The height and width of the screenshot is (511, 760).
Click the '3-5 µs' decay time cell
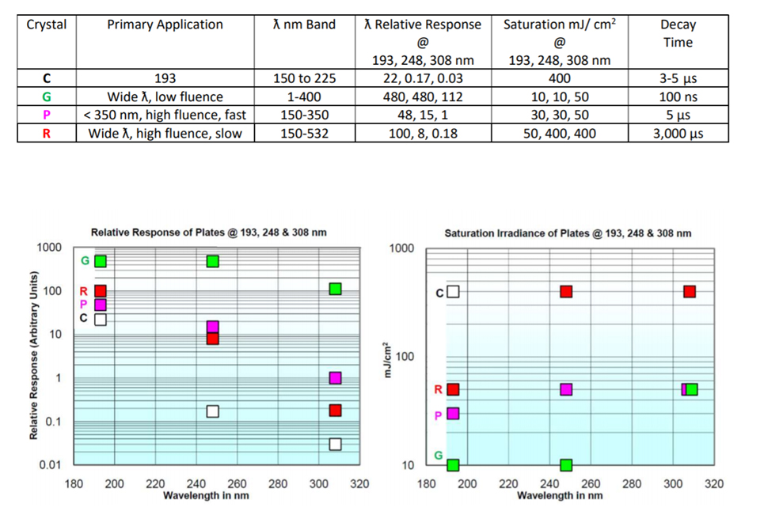point(678,78)
